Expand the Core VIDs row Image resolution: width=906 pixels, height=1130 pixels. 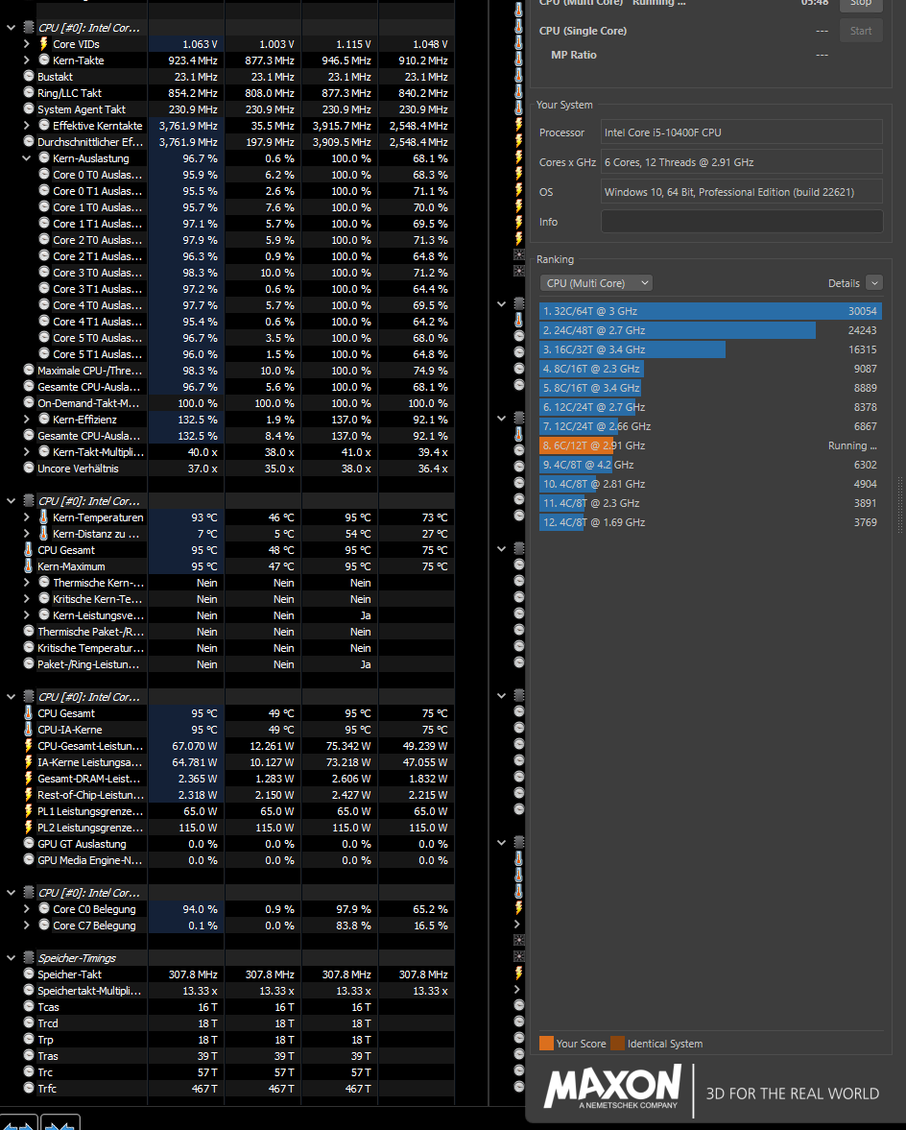27,44
